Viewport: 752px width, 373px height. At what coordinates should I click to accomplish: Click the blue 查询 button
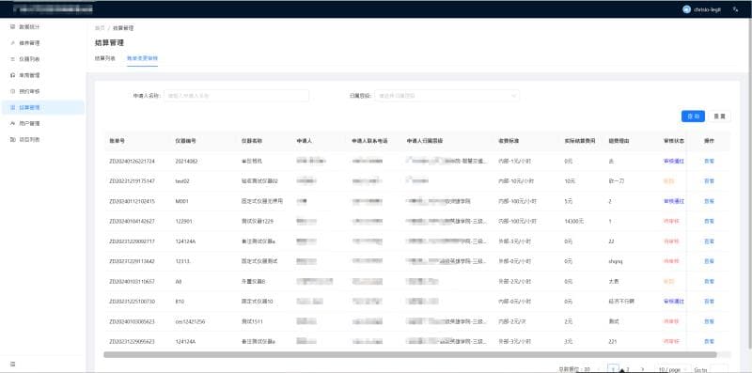click(693, 116)
